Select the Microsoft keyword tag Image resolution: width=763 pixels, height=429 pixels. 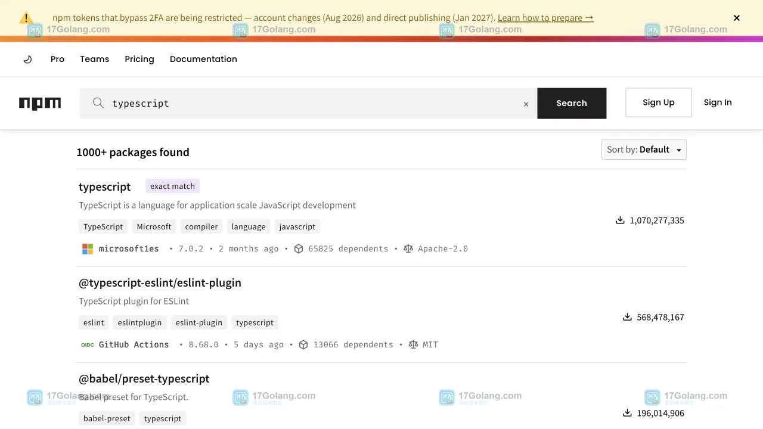tap(154, 226)
